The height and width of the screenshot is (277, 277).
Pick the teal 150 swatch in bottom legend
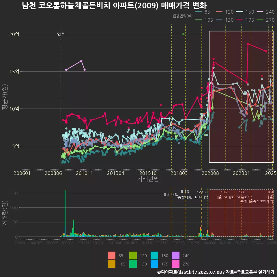tap(154, 255)
